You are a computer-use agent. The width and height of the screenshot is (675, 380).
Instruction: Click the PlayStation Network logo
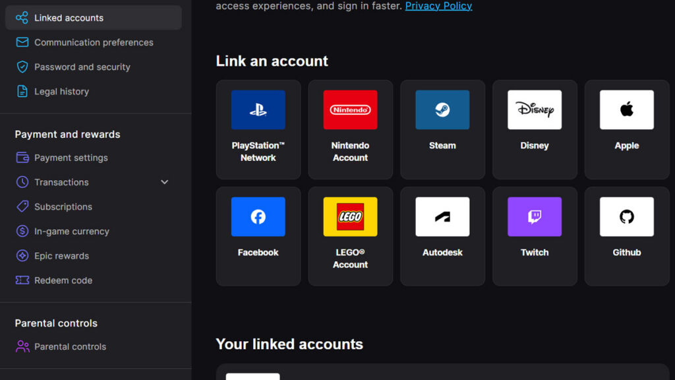tap(258, 110)
